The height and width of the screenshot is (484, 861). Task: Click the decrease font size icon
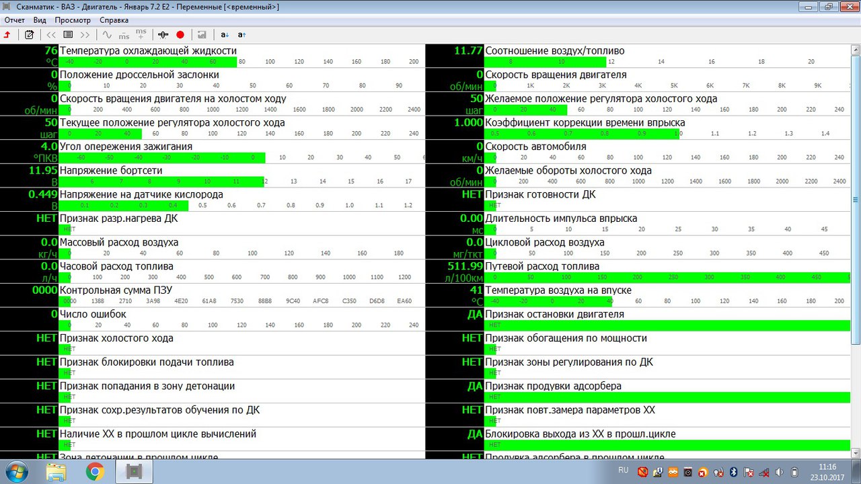click(225, 34)
